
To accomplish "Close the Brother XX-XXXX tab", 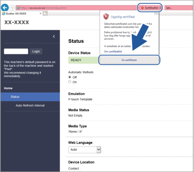I will [x=41, y=14].
